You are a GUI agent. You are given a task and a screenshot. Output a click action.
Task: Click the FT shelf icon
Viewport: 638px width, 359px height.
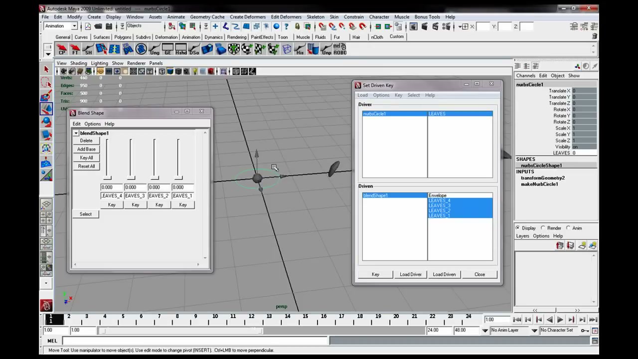tap(75, 49)
